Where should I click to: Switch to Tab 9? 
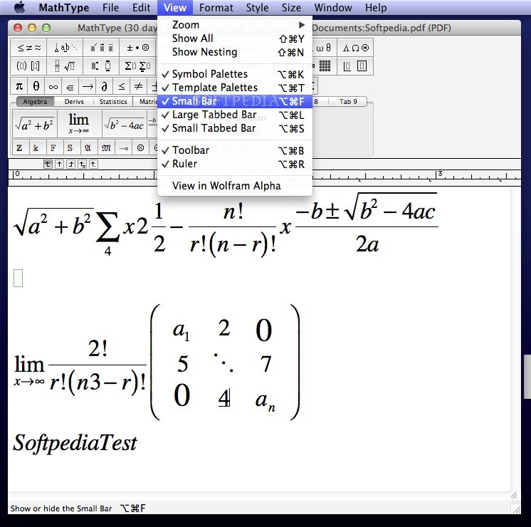(348, 101)
